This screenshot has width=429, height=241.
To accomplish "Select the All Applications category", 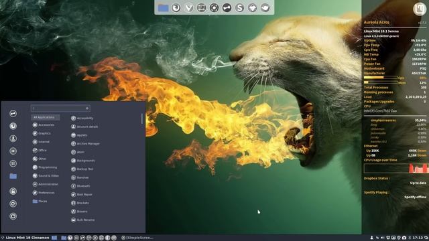I will point(46,117).
